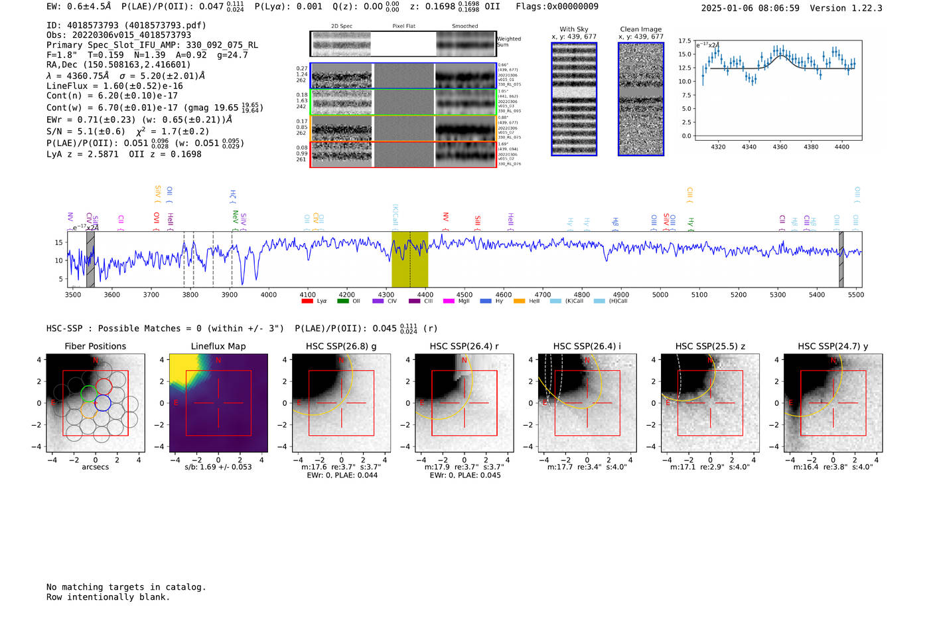Click the gray hatched band near 3540Å
Image resolution: width=929 pixels, height=633 pixels.
pos(90,259)
